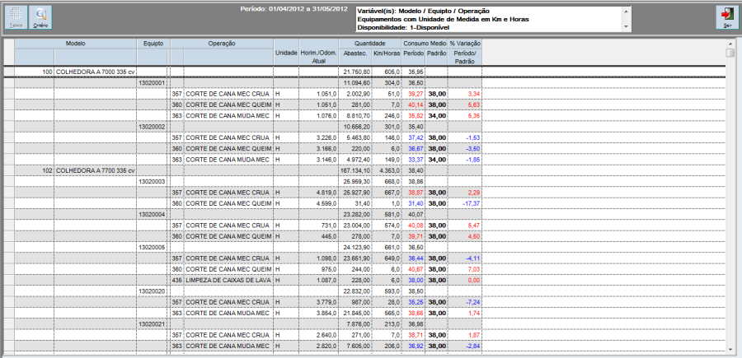Click the -7,24 variation value
742x358 pixels.
[x=465, y=302]
